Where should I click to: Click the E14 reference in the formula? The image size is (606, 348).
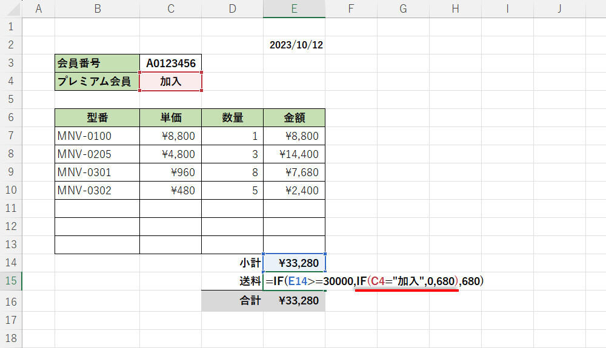point(298,281)
